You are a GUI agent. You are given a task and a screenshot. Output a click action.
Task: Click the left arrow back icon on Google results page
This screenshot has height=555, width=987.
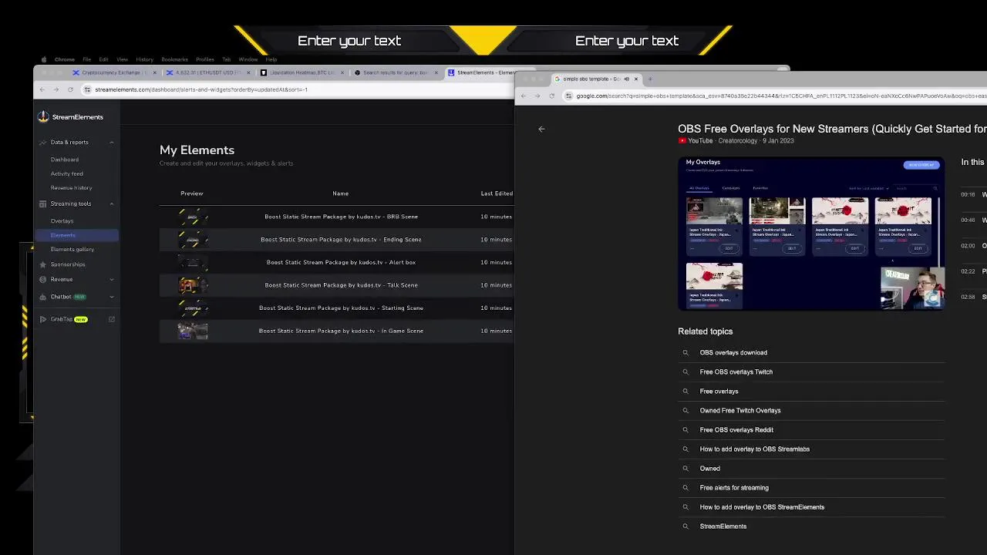(x=541, y=129)
